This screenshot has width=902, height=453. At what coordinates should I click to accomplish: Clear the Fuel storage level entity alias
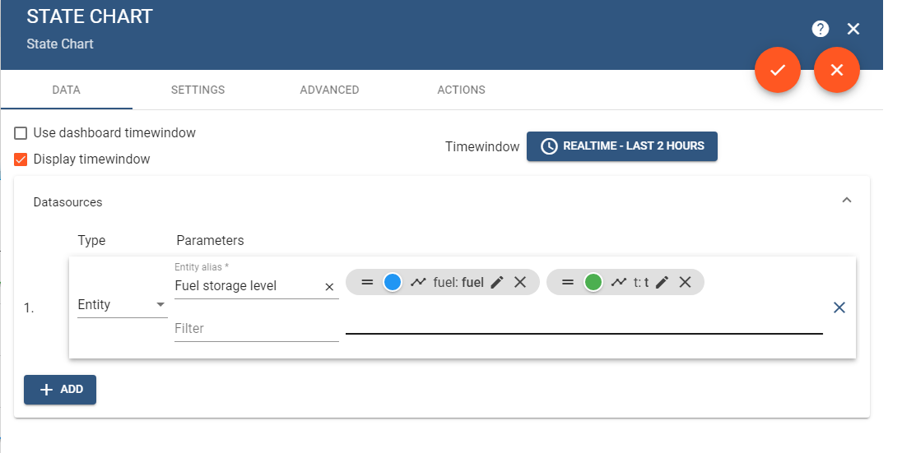[x=329, y=286]
